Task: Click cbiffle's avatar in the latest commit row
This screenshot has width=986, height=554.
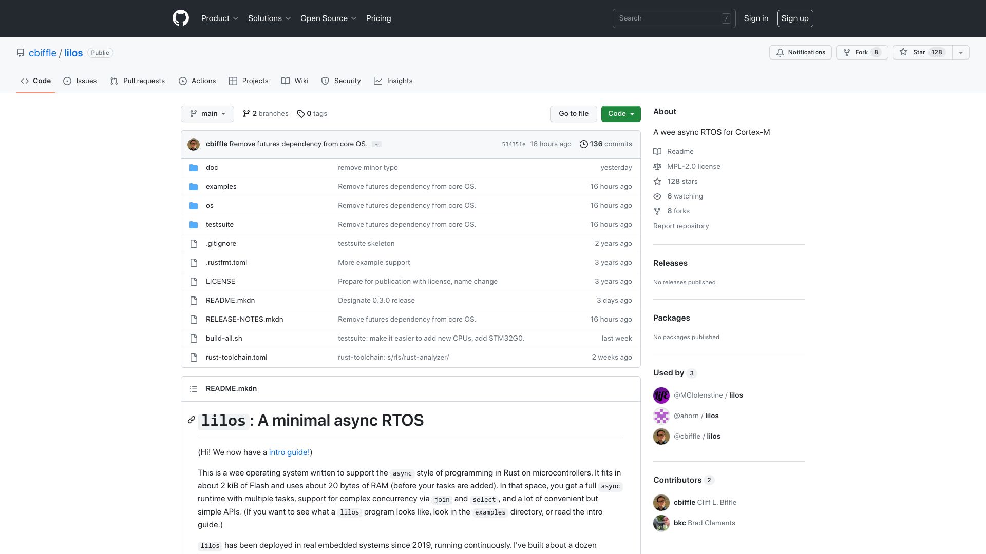Action: (194, 144)
